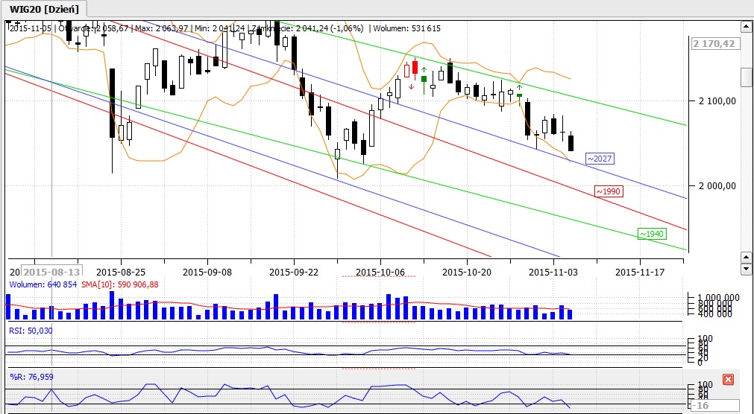Click the 2015-09-22 date on time axis
Viewport: 754px width, 414px height.
pyautogui.click(x=294, y=272)
